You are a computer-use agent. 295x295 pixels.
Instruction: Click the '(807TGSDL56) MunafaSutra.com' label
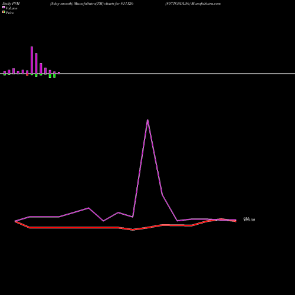pos(193,4)
